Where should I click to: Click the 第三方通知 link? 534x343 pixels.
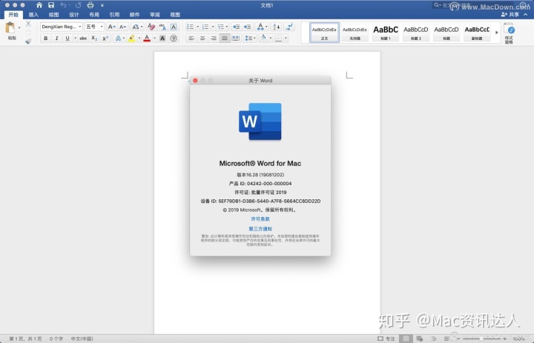[x=260, y=229]
